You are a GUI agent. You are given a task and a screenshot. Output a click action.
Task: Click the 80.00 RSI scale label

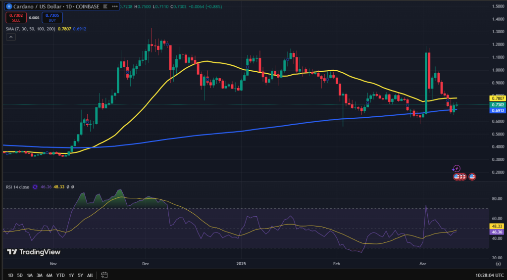498,198
